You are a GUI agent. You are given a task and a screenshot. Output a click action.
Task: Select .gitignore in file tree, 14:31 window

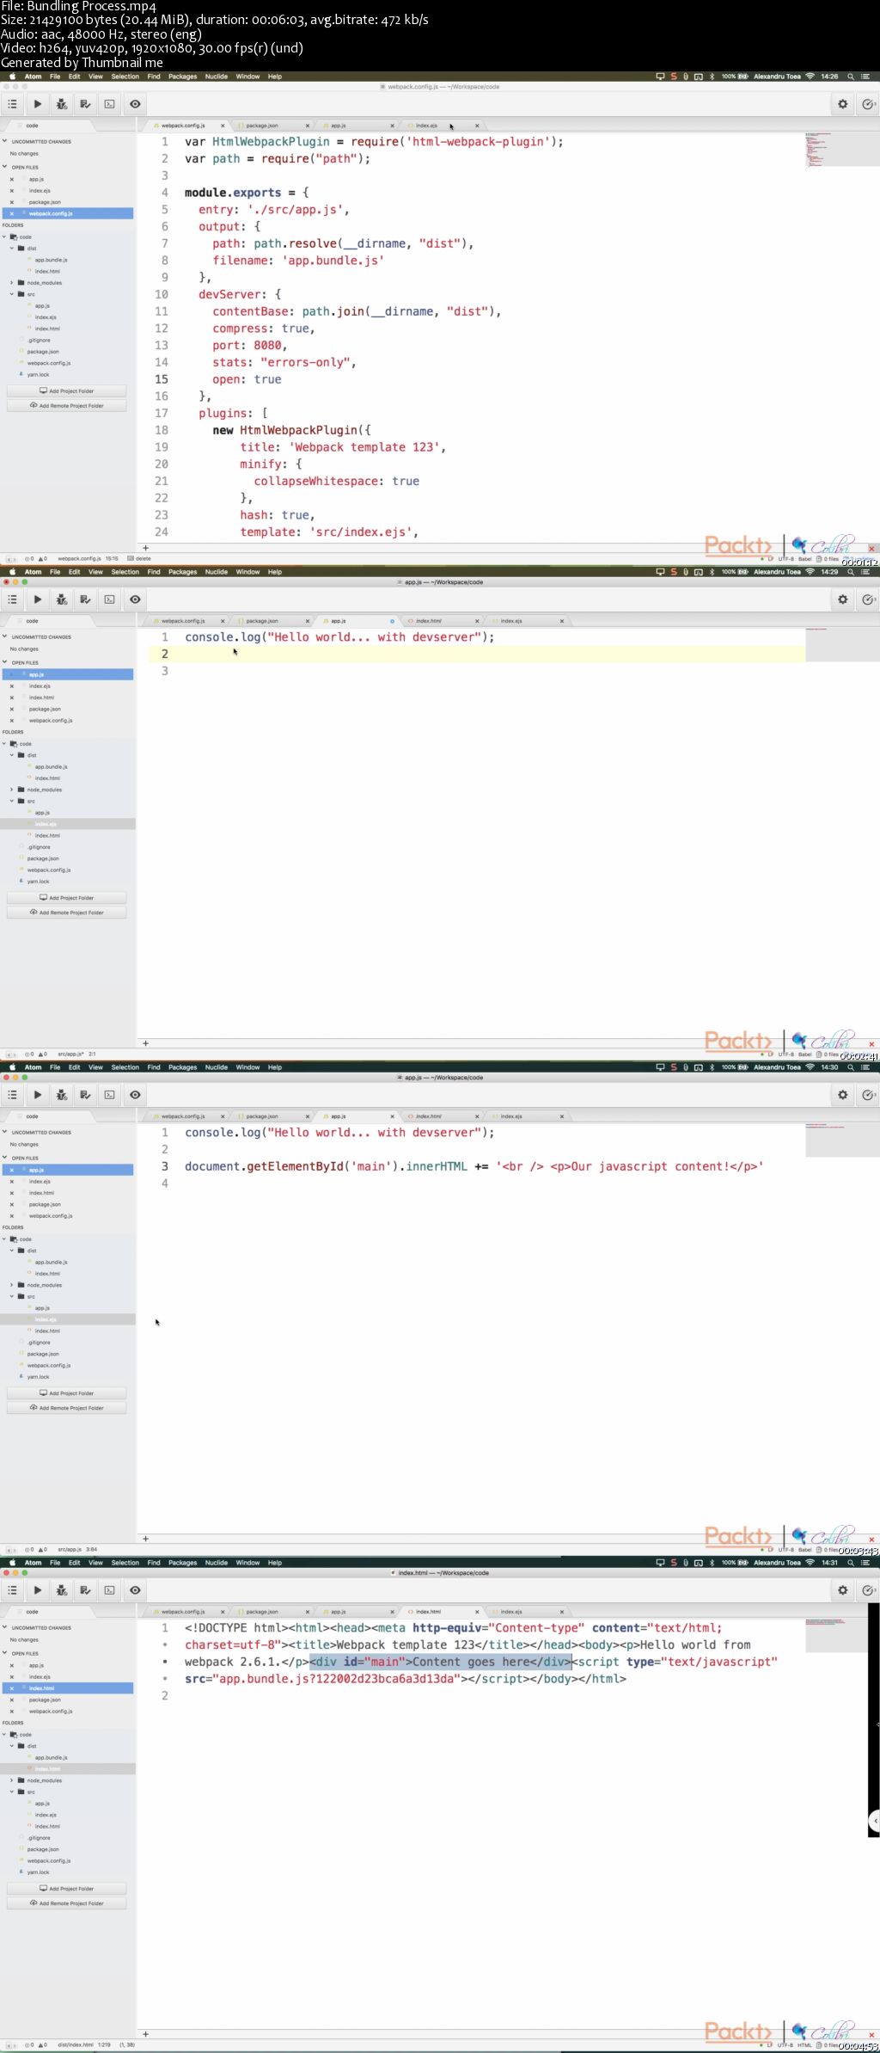(39, 1838)
